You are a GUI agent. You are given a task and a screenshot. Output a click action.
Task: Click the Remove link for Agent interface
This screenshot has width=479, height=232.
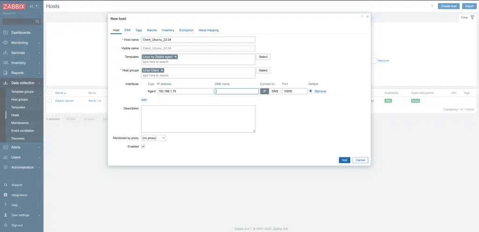click(320, 91)
